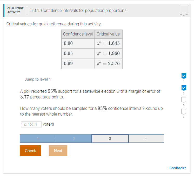
Task: Click the 0.90 confidence level cell
Action: pyautogui.click(x=78, y=43)
